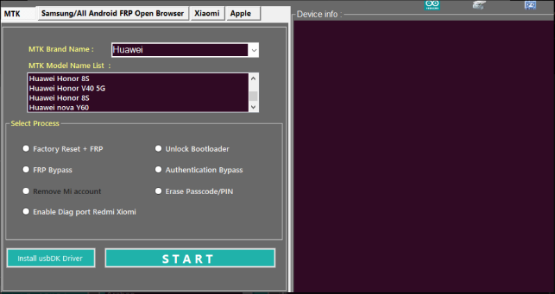
Task: Select Huawei Honor V40 5G in model list
Action: [x=138, y=88]
